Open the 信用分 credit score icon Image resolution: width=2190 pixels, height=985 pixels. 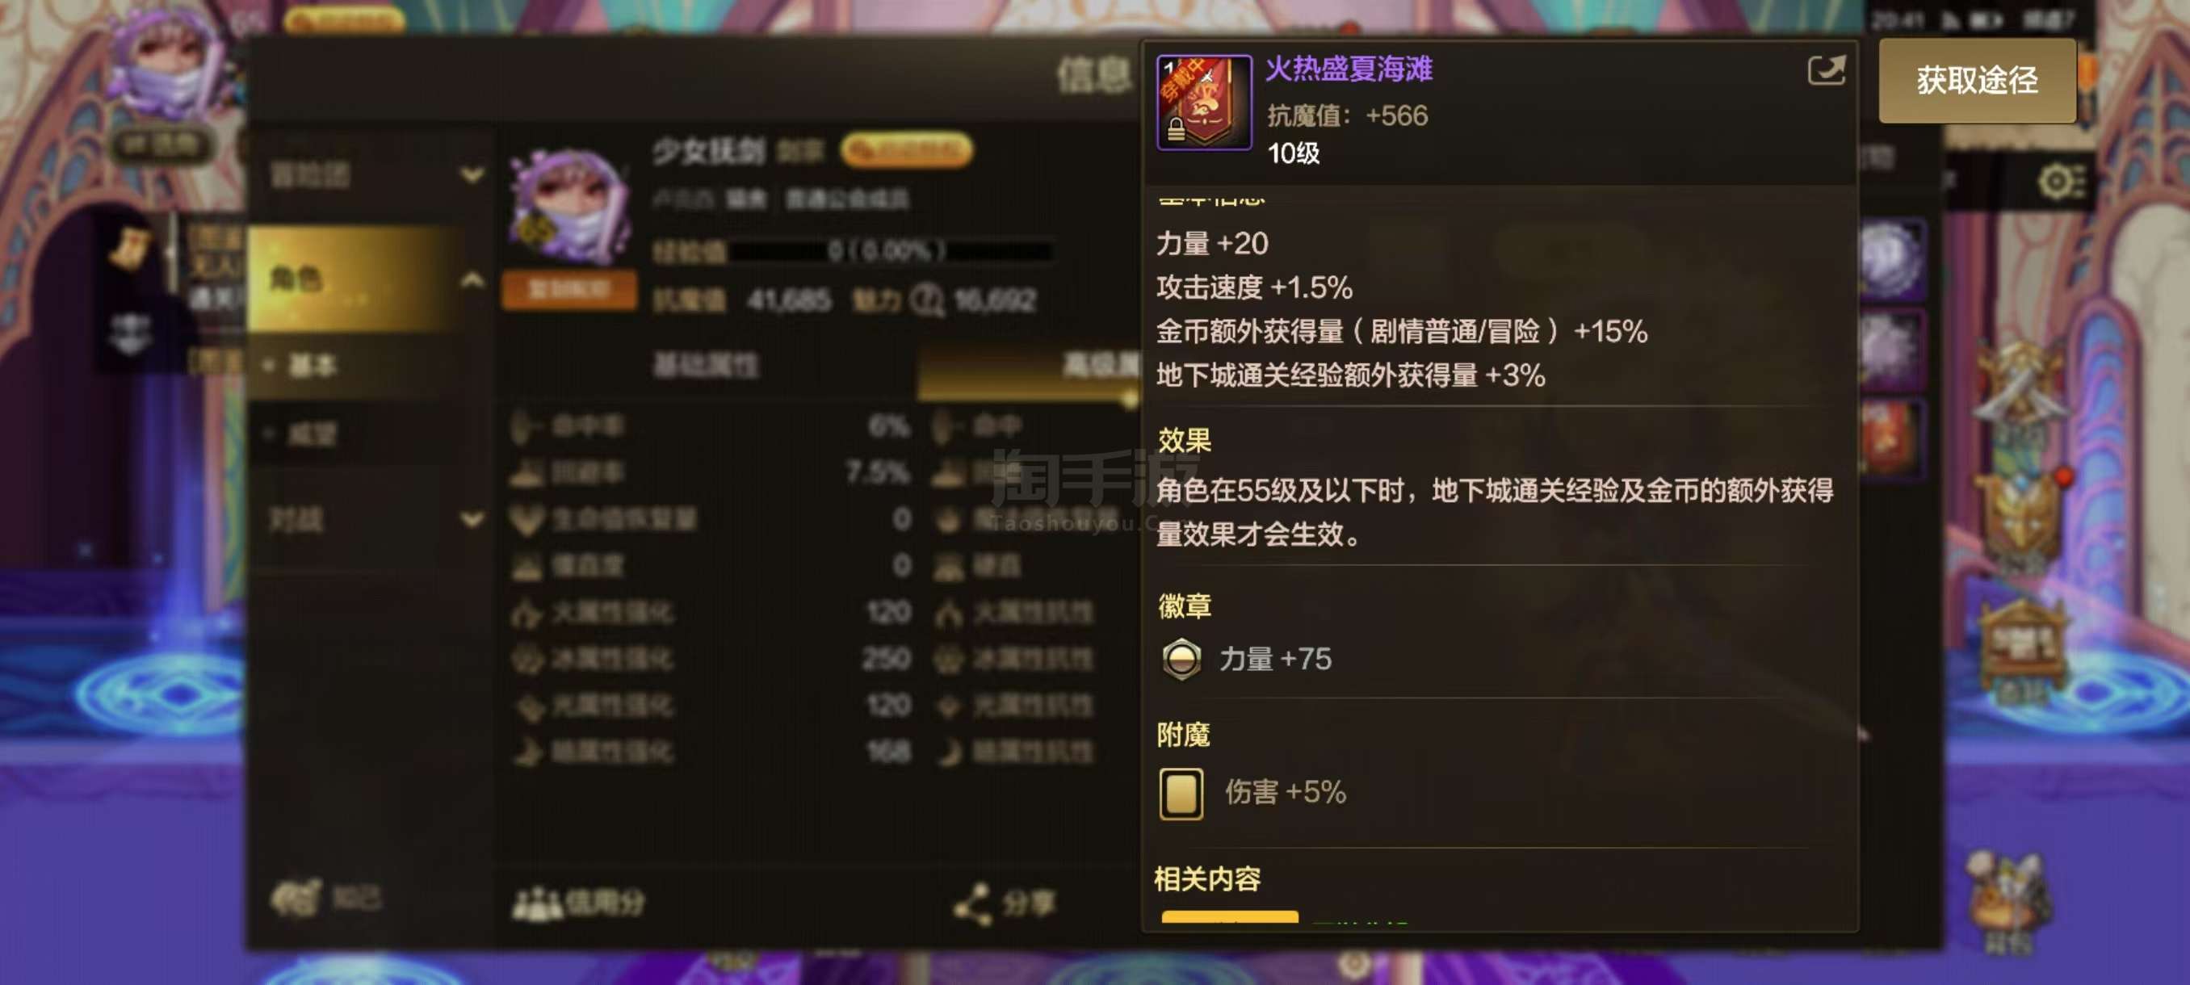(537, 903)
